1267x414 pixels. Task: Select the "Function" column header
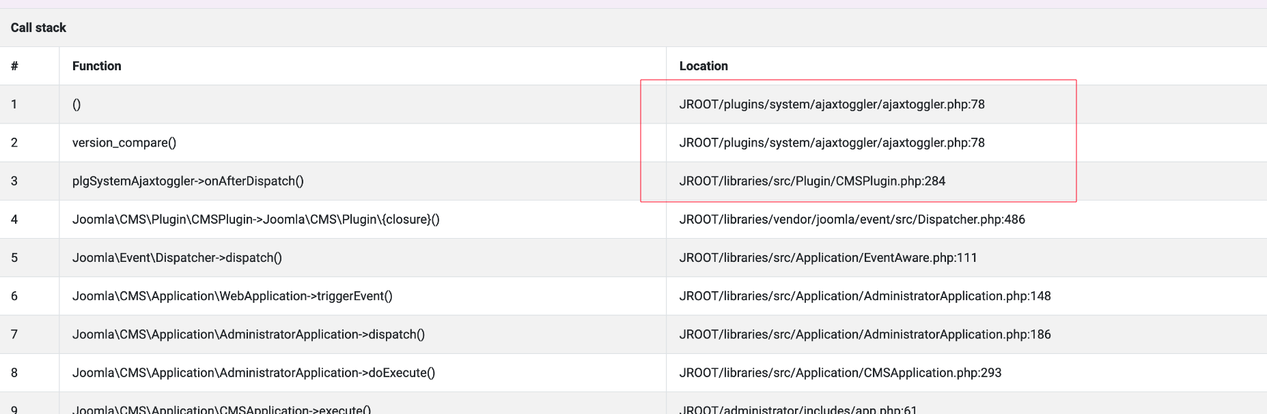coord(96,66)
